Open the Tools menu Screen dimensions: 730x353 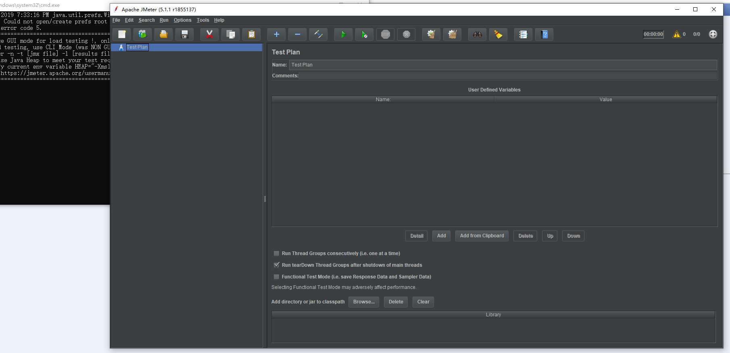pos(203,20)
